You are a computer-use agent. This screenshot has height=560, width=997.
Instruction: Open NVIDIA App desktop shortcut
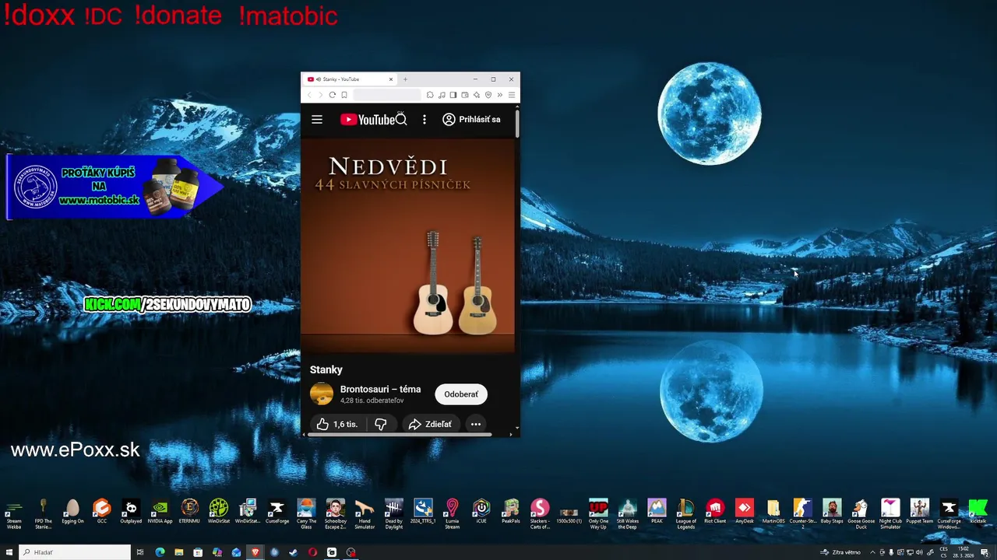160,513
